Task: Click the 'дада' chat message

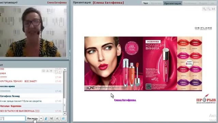Action: (3, 73)
